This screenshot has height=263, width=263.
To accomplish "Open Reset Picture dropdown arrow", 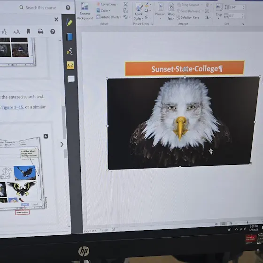I will coord(129,17).
